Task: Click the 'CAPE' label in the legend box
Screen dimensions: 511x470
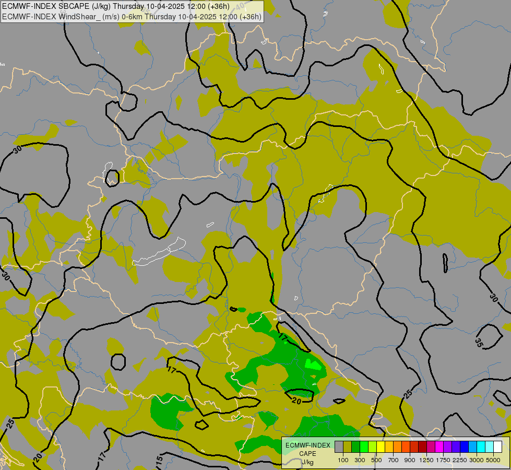Action: (x=307, y=454)
